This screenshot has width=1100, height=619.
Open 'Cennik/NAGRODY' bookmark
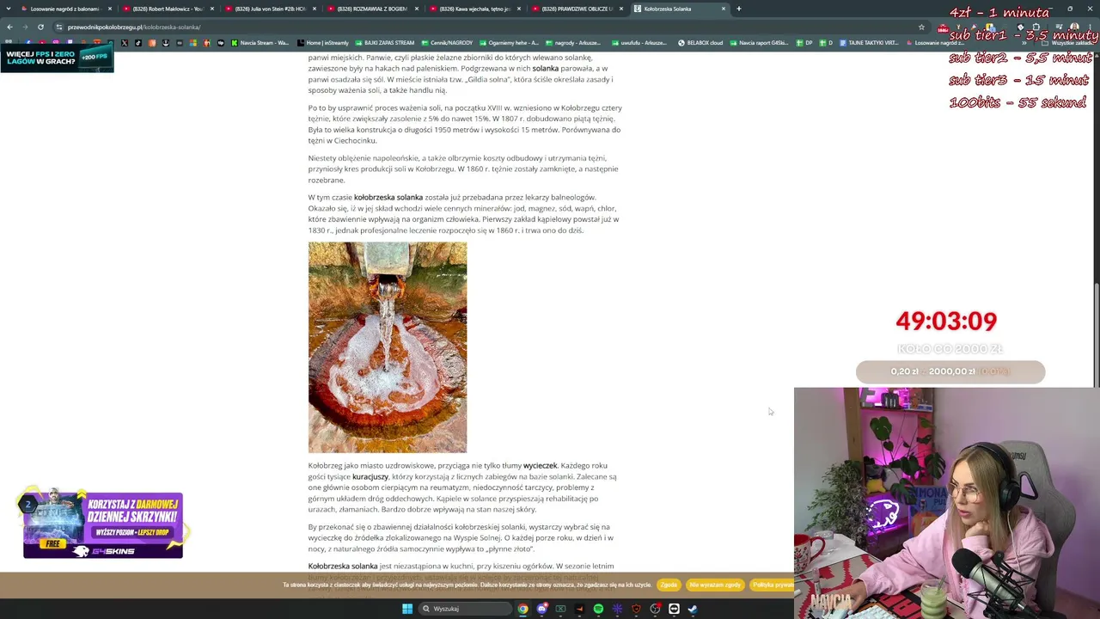[x=447, y=42]
